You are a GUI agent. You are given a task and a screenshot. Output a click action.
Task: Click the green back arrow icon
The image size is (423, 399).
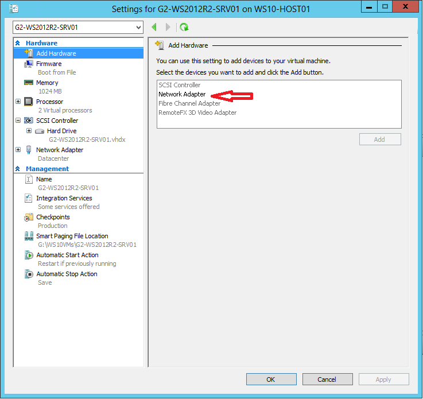(x=154, y=27)
